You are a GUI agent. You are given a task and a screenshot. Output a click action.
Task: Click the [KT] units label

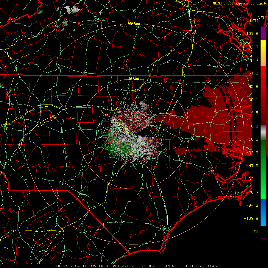[x=254, y=21]
